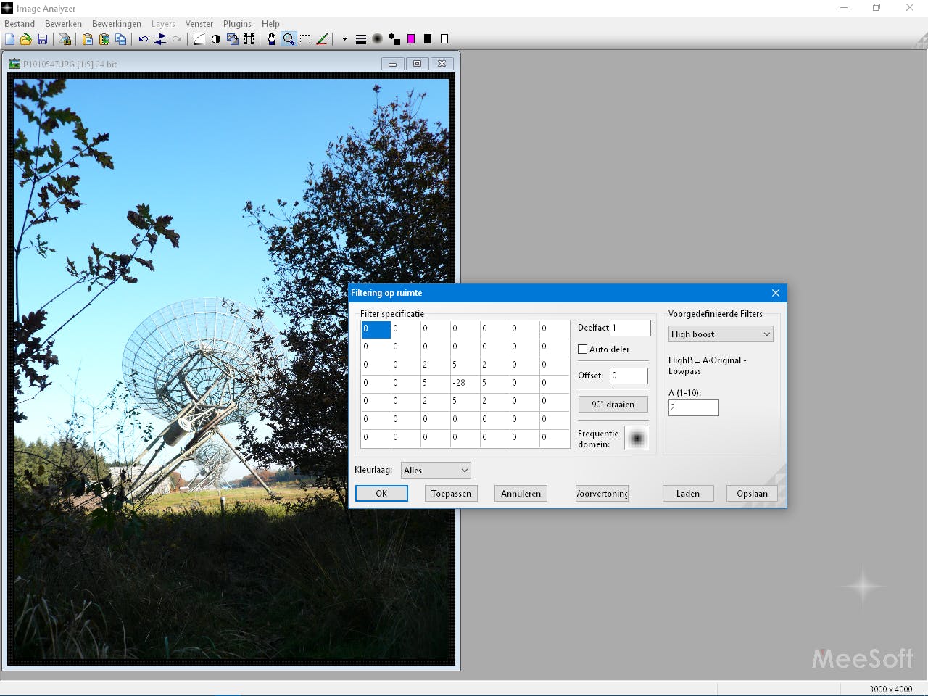This screenshot has height=696, width=928.
Task: Click the Deelfact input field
Action: (x=630, y=328)
